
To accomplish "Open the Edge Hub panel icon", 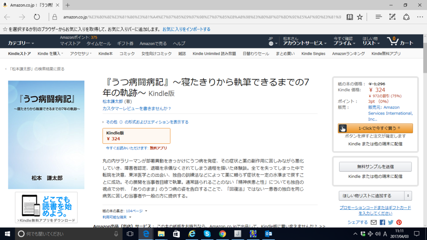I will [x=378, y=17].
